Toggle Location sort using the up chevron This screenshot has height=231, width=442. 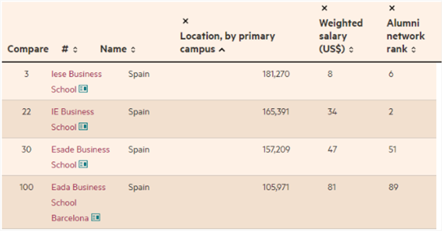coord(222,50)
